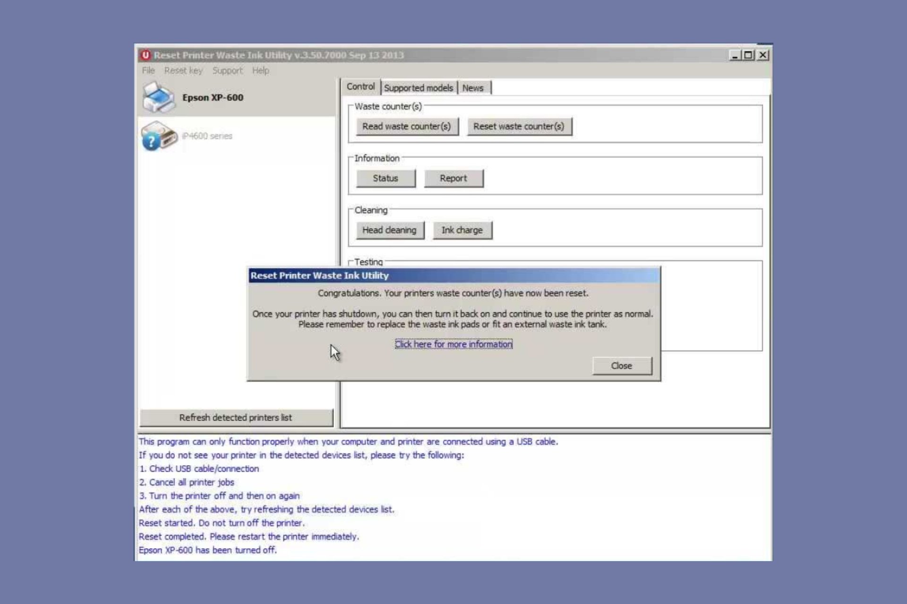Click the dialog title bar 'Reset Printer Waste Ink Utility'

(453, 276)
